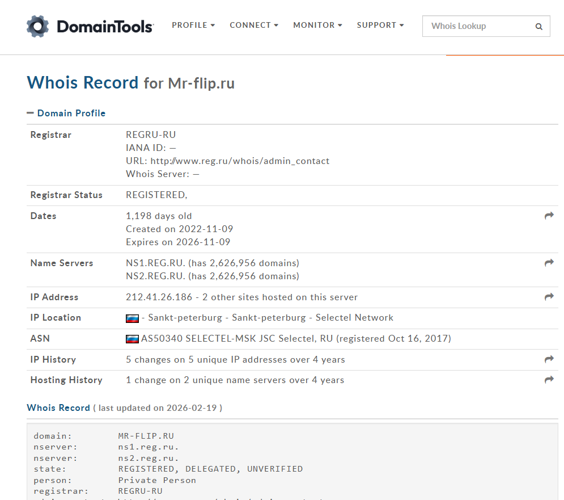Click the DomainTools wordmark text
Image resolution: width=564 pixels, height=500 pixels.
tap(105, 26)
